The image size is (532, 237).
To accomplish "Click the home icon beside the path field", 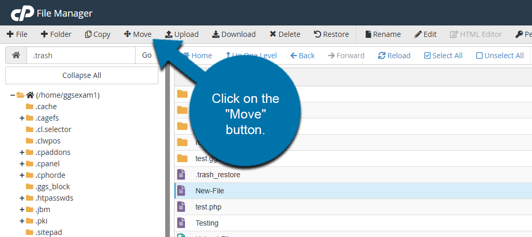I will [16, 55].
